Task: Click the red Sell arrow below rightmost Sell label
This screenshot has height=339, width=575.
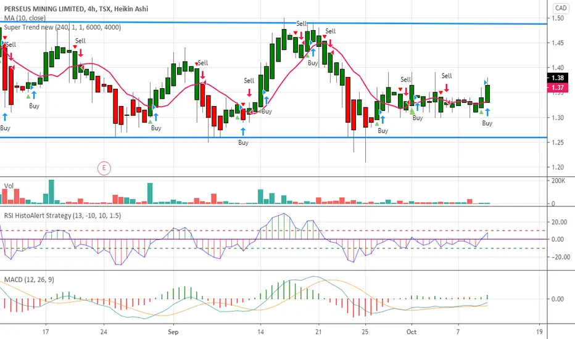Action: tap(447, 88)
